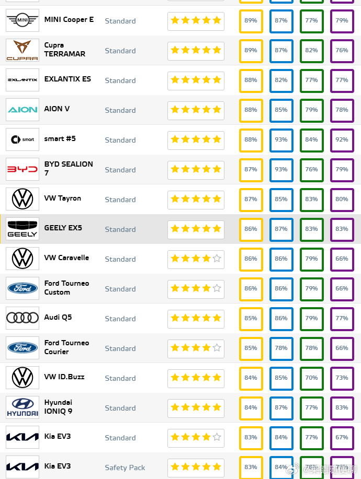Open the smart #5 model link
The height and width of the screenshot is (479, 361).
point(60,139)
